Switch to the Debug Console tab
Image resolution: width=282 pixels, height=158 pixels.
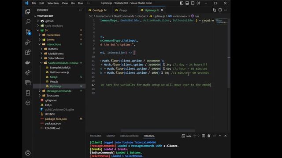click(129, 136)
